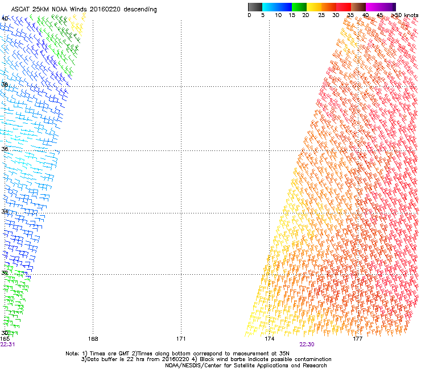Click the purple swath time '22:31'
Image resolution: width=421 pixels, height=369 pixels.
[x=7, y=345]
